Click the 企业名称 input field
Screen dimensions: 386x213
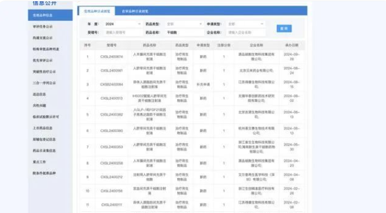coord(245,32)
